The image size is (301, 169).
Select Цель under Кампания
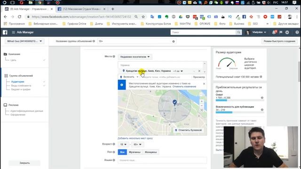pos(13,60)
